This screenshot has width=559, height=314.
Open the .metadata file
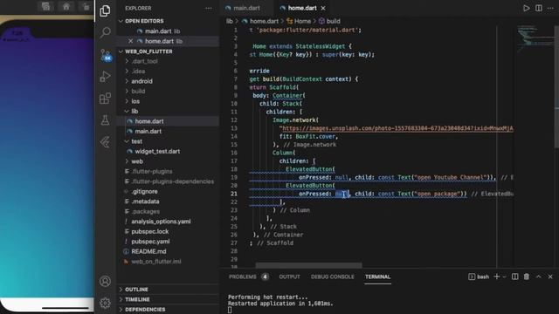click(145, 201)
